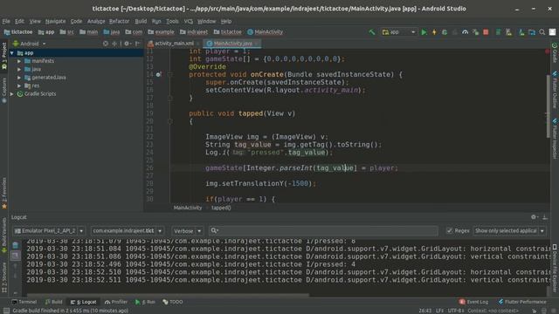
Task: Attach debugger to Android process icon
Action: [475, 32]
